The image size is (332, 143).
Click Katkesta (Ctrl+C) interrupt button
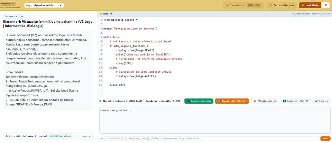tap(296, 101)
